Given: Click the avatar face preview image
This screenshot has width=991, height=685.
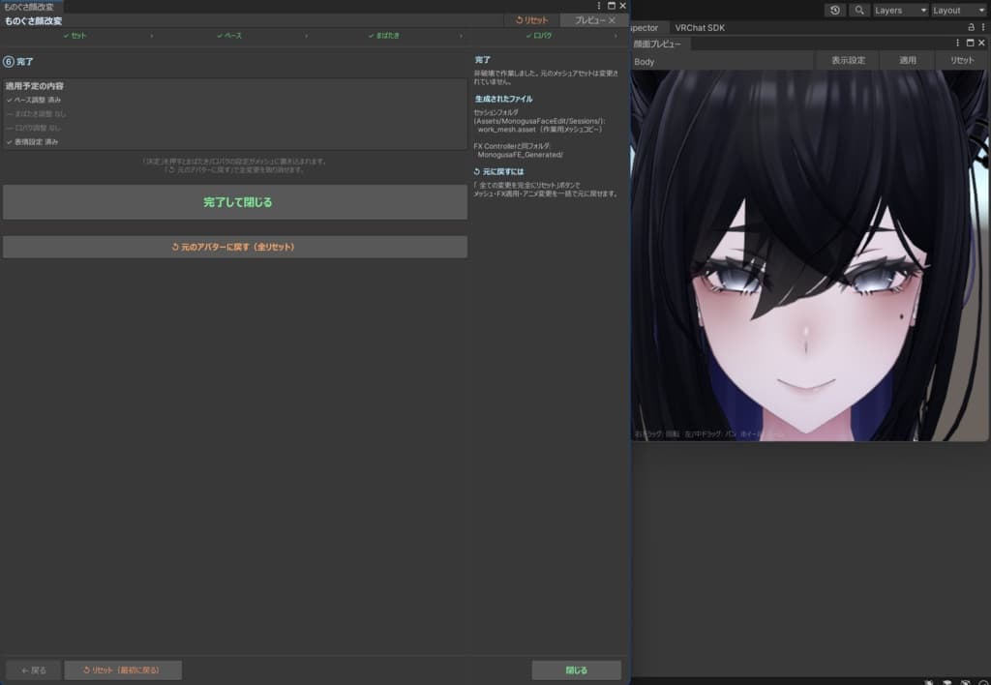Looking at the screenshot, I should tap(810, 255).
